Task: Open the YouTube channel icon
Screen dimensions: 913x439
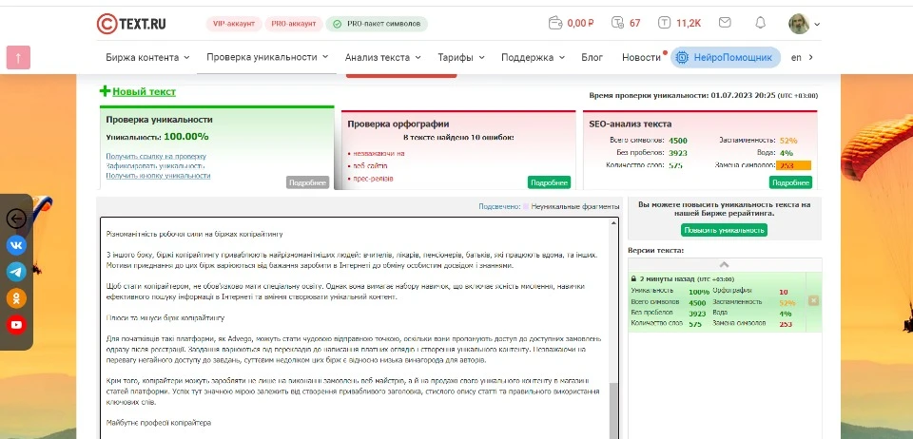Action: click(16, 325)
